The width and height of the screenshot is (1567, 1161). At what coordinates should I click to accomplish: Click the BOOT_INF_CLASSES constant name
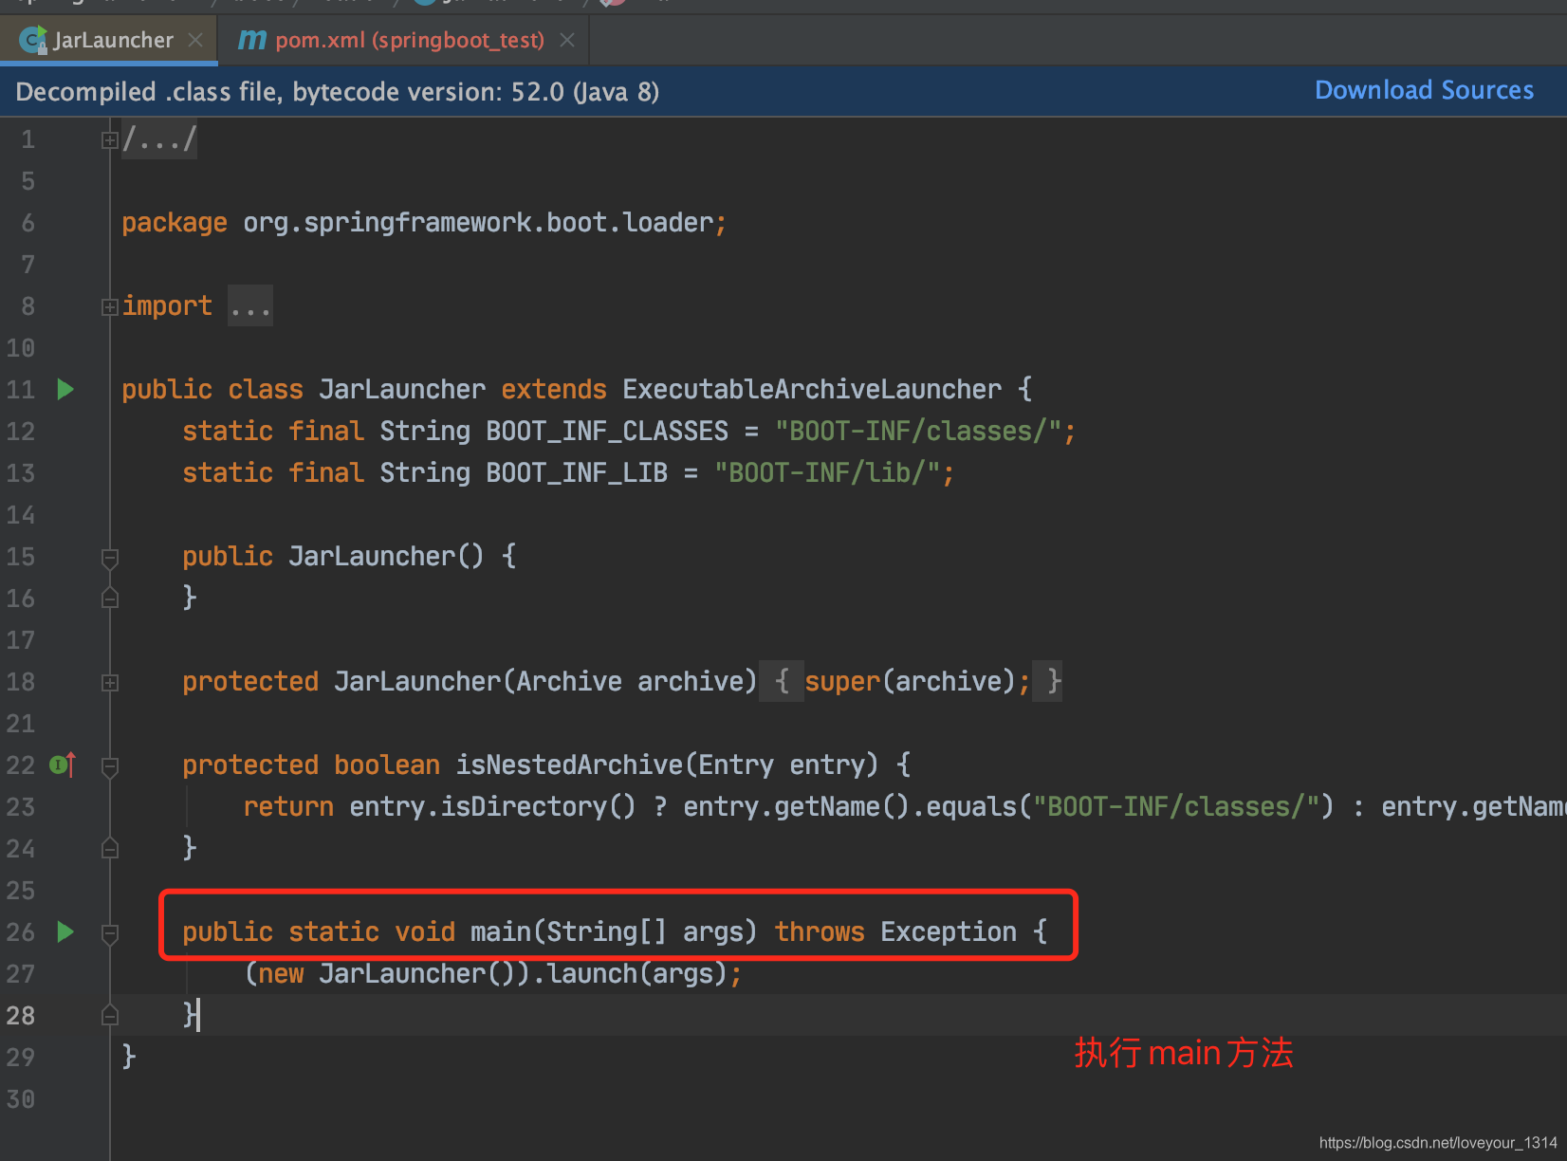(607, 431)
